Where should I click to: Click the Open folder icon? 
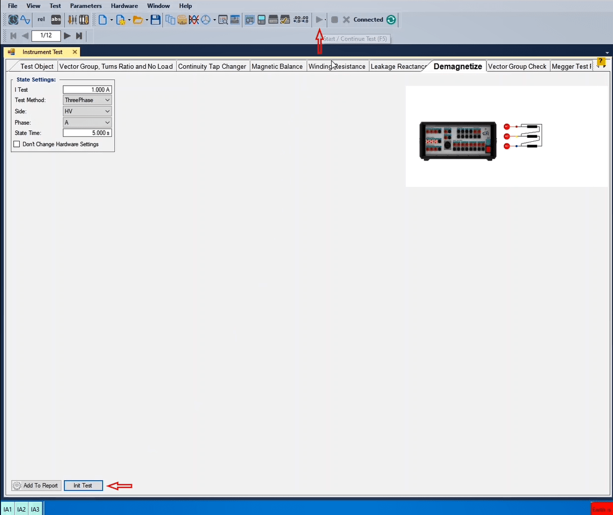click(x=137, y=20)
